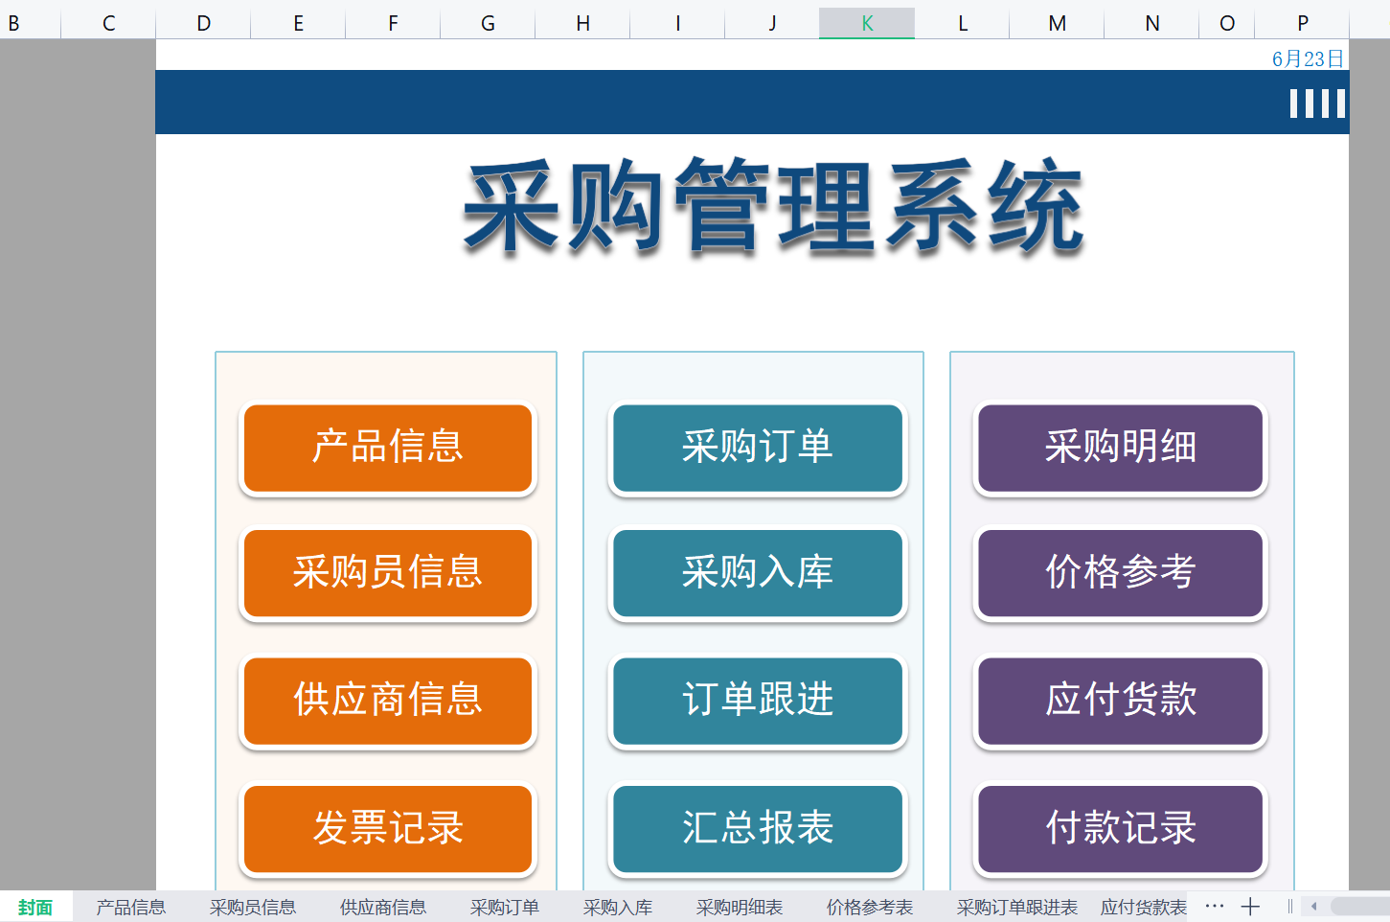Click the 价格参考 purple button
The image size is (1390, 922).
click(x=1121, y=573)
